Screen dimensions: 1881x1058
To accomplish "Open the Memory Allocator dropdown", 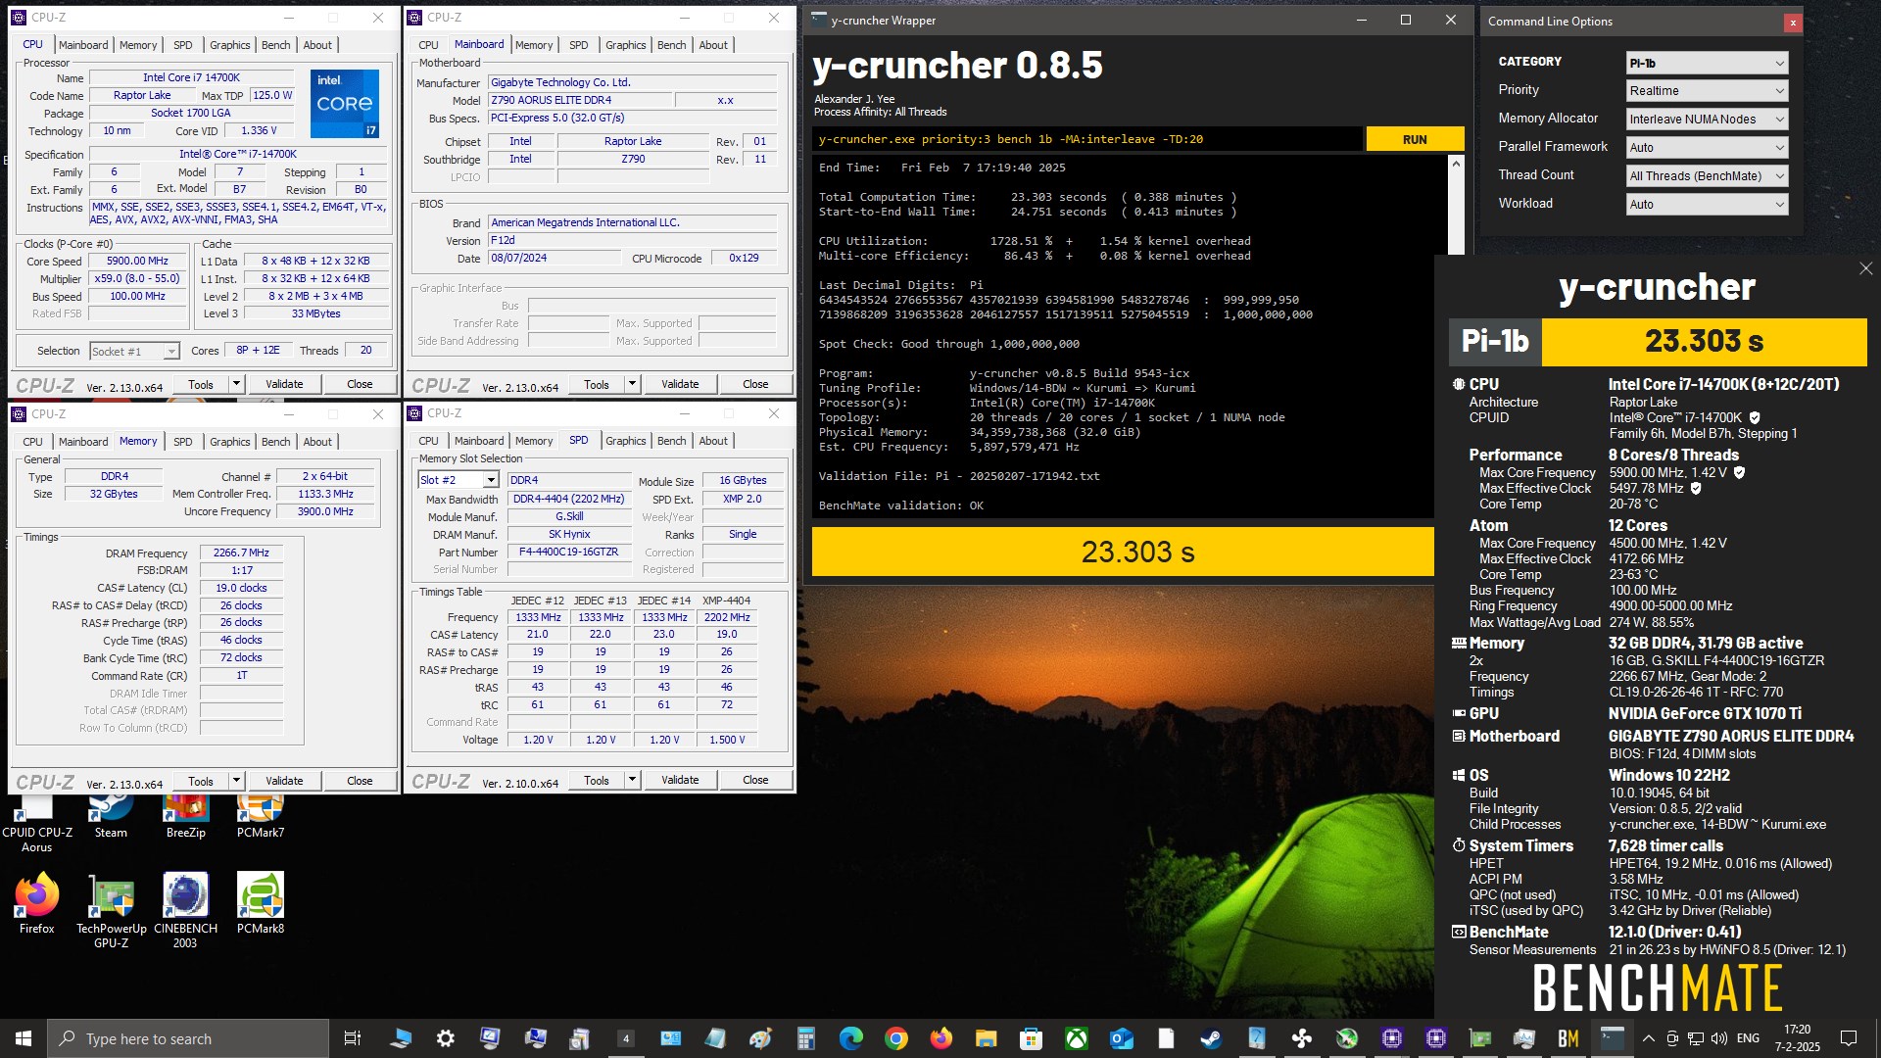I will [1707, 120].
